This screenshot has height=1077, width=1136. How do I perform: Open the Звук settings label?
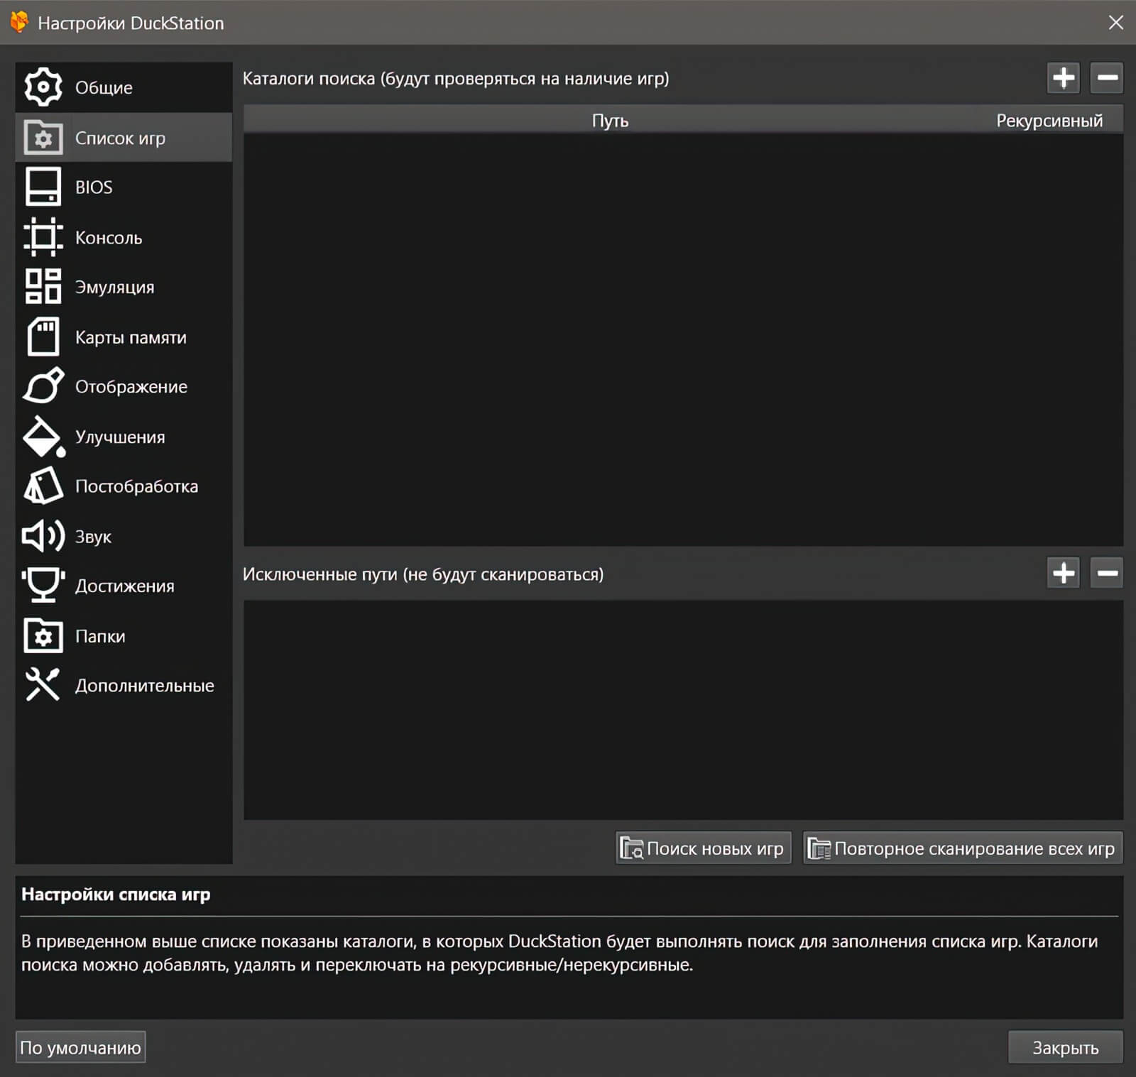pyautogui.click(x=93, y=537)
